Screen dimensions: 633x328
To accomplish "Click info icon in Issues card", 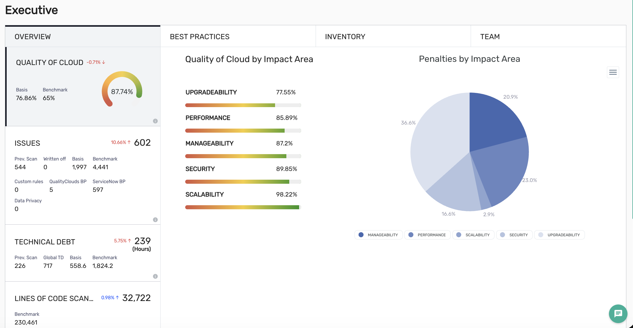I will (x=155, y=220).
